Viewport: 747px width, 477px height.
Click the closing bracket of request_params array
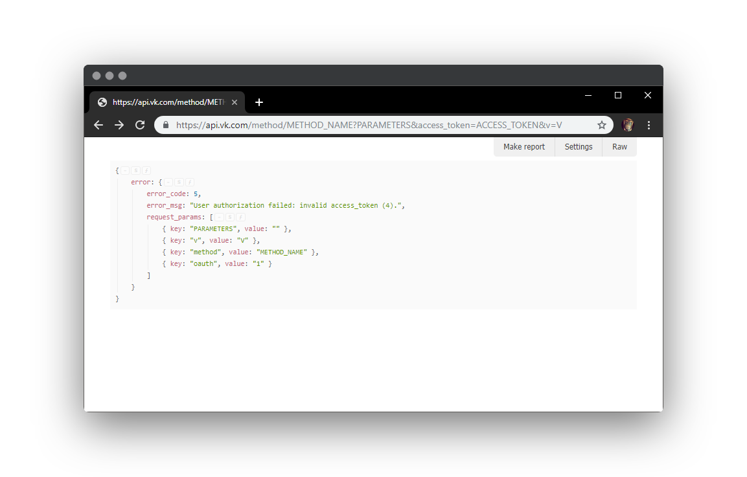pyautogui.click(x=148, y=275)
